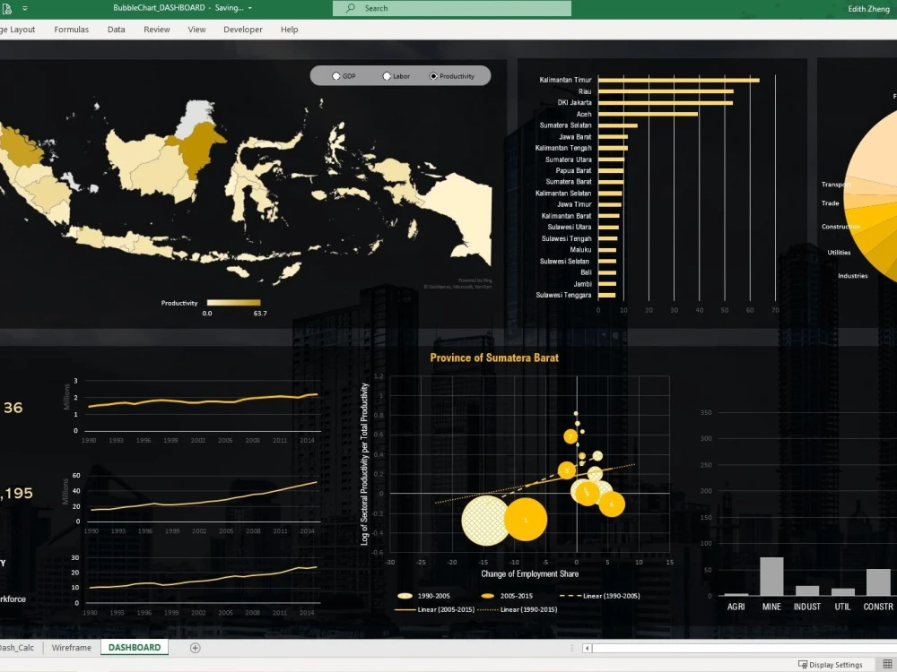The image size is (897, 672).
Task: Add a new worksheet with the plus icon
Action: [195, 647]
